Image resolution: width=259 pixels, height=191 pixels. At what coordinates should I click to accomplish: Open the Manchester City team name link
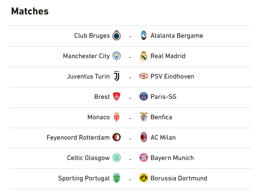click(86, 56)
